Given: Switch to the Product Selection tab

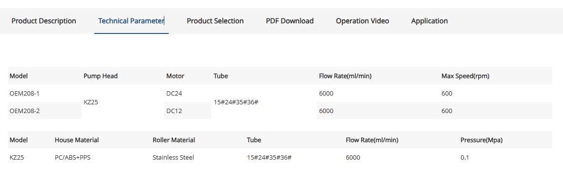Looking at the screenshot, I should pyautogui.click(x=215, y=21).
